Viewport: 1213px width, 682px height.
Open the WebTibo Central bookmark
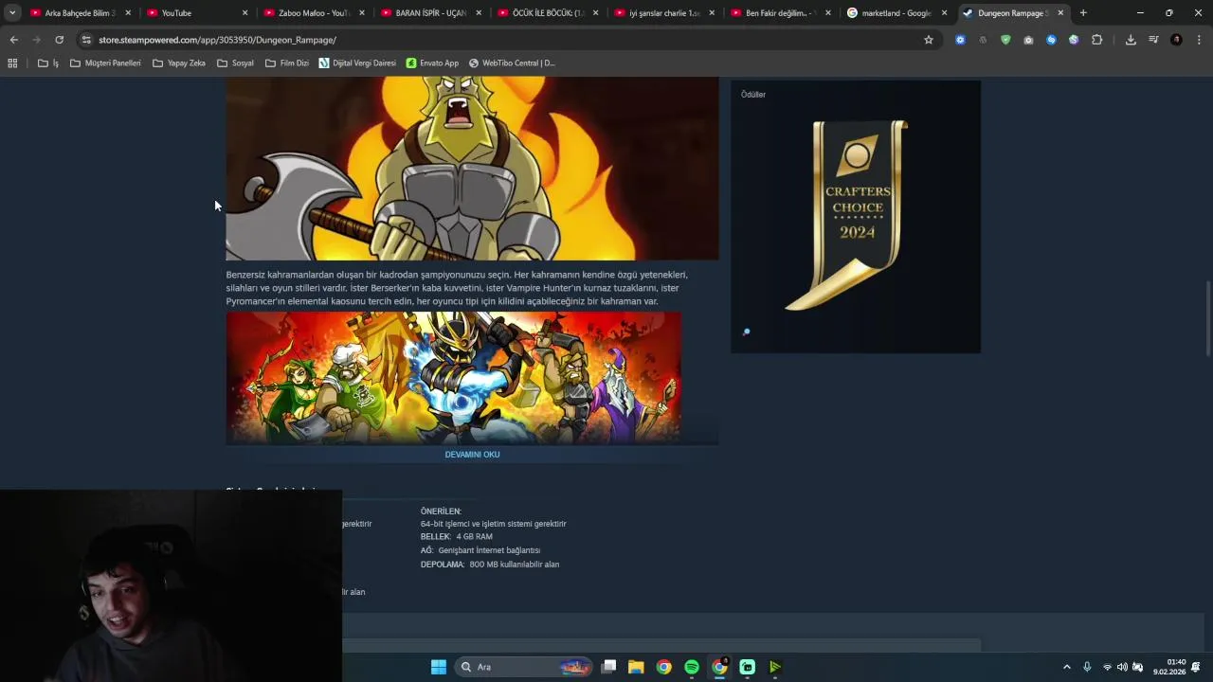tap(513, 63)
